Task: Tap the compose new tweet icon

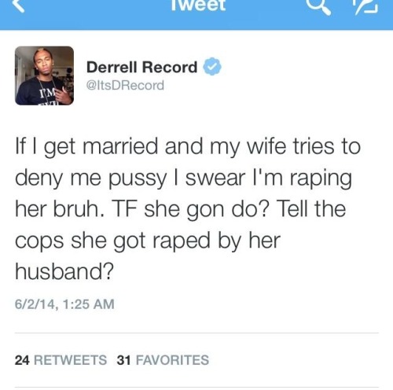Action: tap(367, 6)
